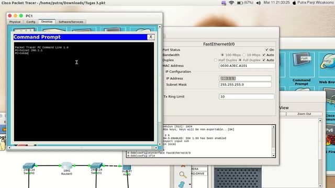The width and height of the screenshot is (335, 188).
Task: Open the dropdown arrow beside blue shape tool
Action: [x=189, y=184]
